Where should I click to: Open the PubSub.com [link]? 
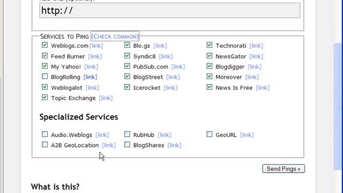click(178, 66)
